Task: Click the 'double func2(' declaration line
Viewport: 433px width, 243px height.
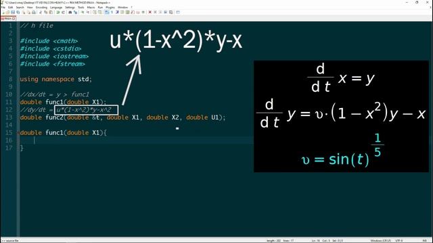Action: click(x=123, y=117)
